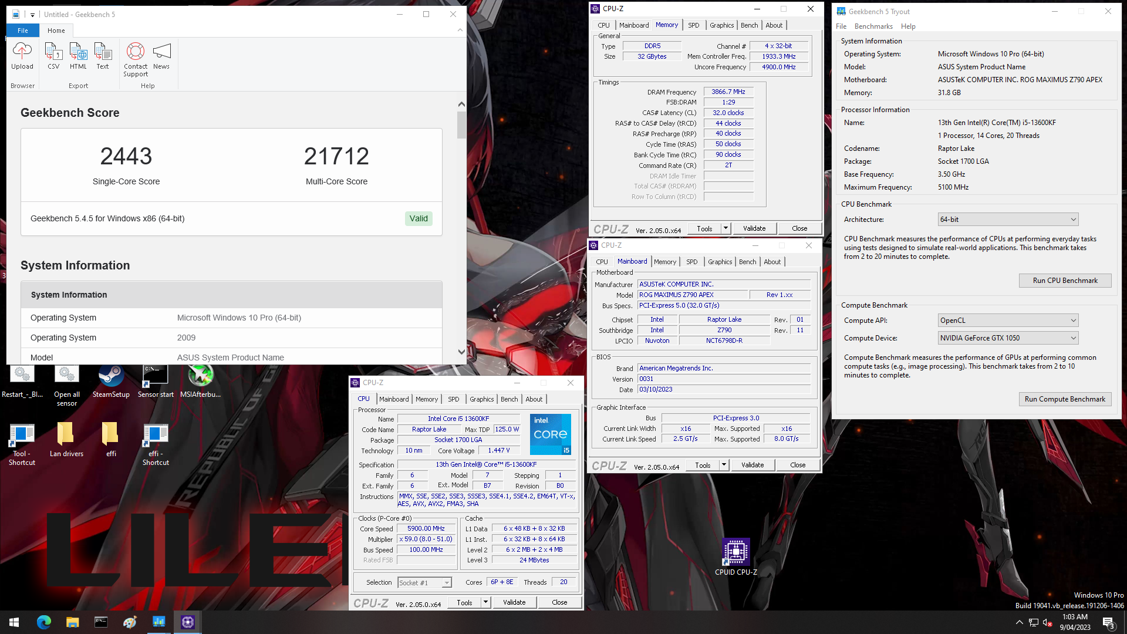This screenshot has width=1127, height=634.
Task: Export results as HTML
Action: click(78, 56)
